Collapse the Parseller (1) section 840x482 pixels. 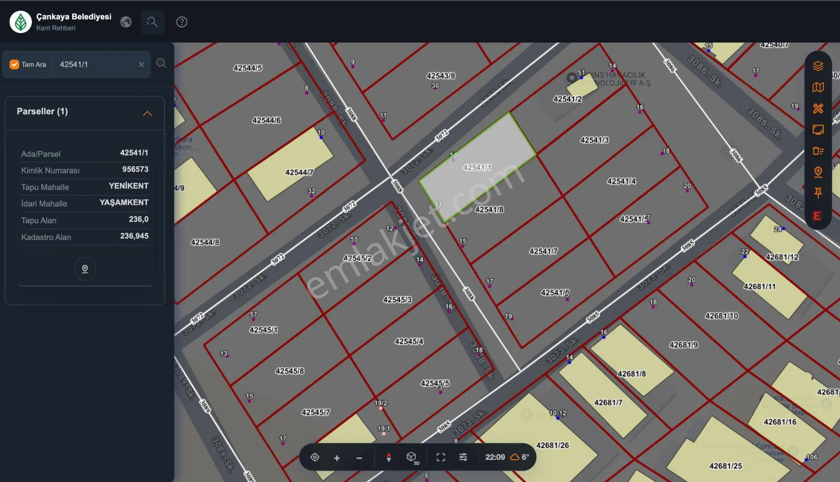pos(147,113)
